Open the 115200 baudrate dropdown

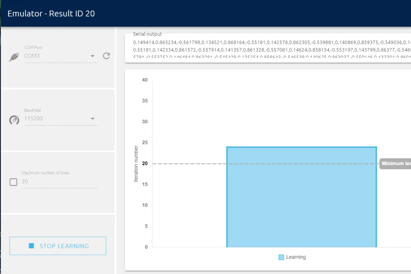[x=57, y=119]
